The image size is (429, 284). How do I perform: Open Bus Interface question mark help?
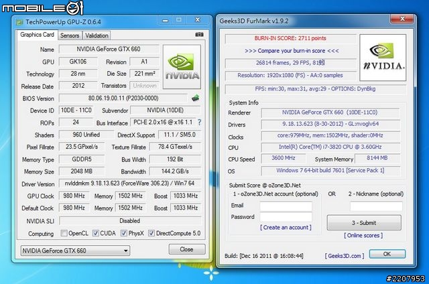[200, 122]
